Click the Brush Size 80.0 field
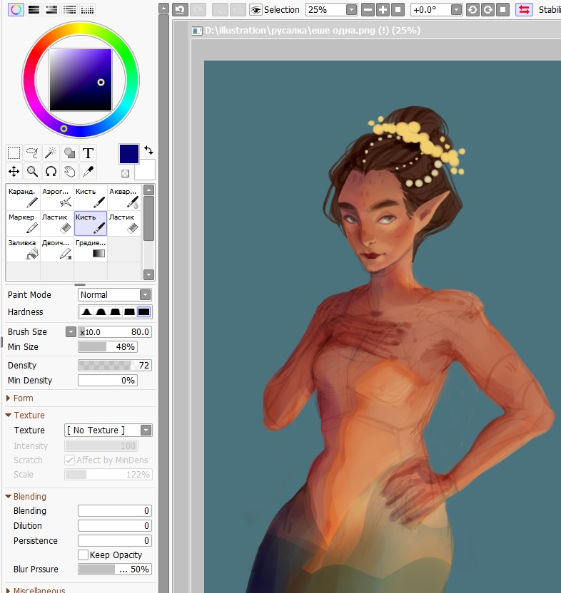 click(x=115, y=332)
